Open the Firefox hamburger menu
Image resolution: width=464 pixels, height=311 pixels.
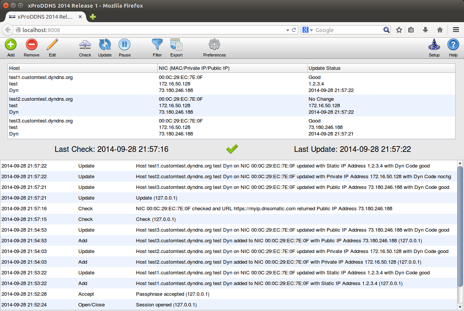pyautogui.click(x=456, y=30)
